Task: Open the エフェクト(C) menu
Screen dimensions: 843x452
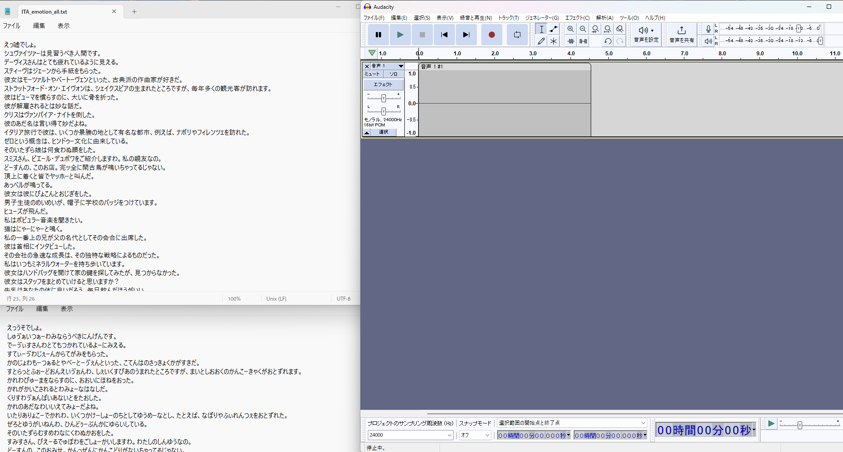Action: 577,18
